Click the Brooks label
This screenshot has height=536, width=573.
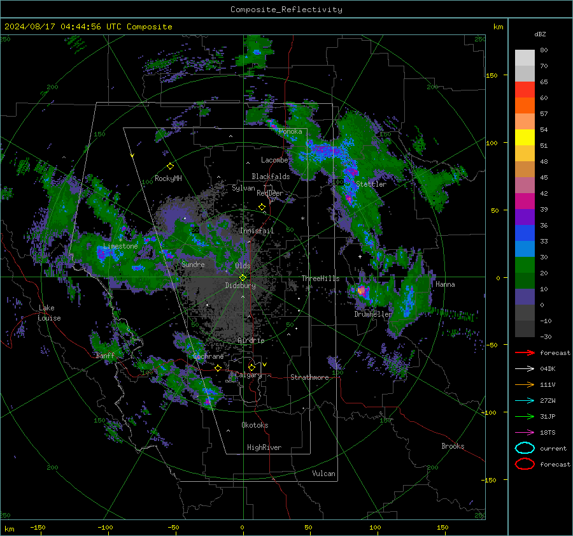(453, 446)
